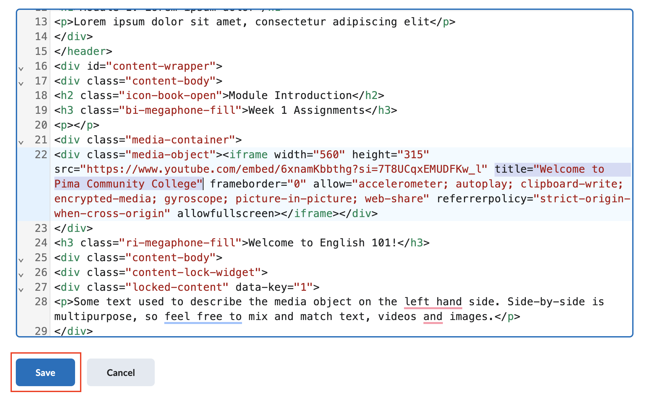Click the "icon-book-open" class value

point(171,95)
